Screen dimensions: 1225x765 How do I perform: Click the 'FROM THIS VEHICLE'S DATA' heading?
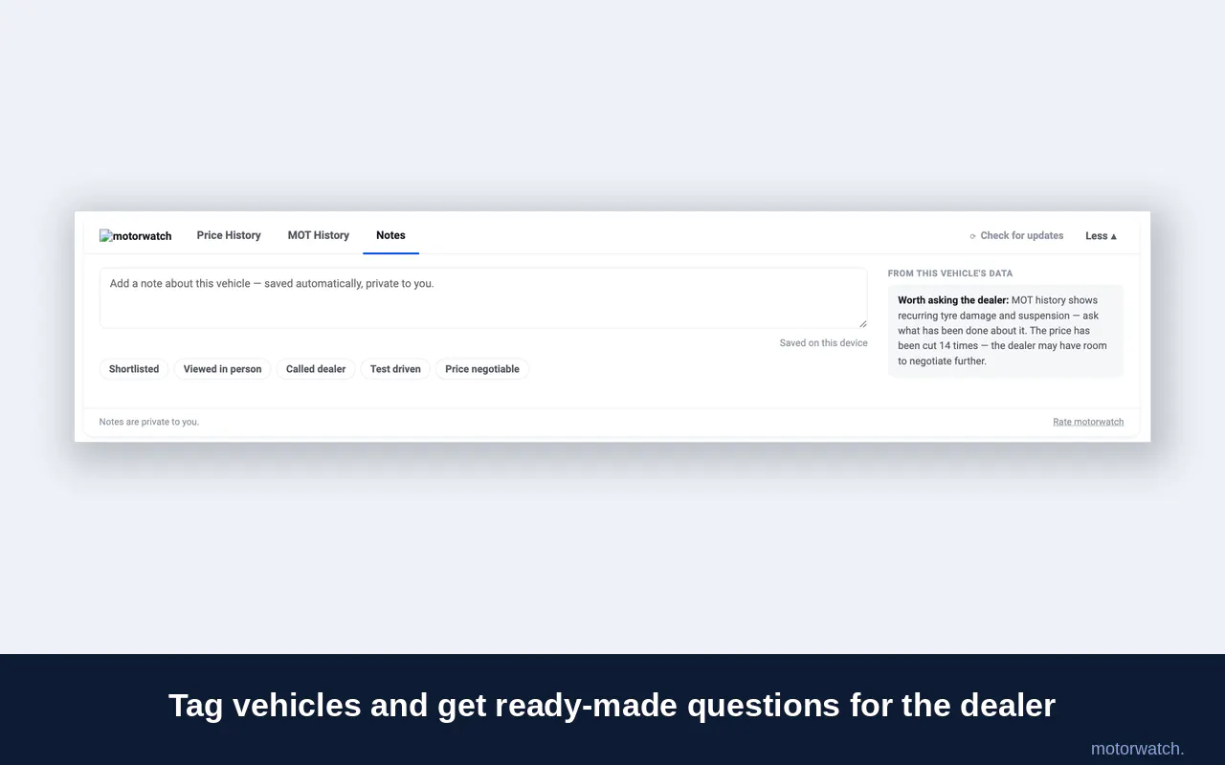click(x=950, y=273)
